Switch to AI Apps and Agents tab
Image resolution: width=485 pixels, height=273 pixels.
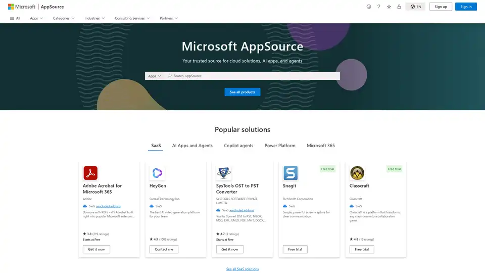tap(192, 146)
